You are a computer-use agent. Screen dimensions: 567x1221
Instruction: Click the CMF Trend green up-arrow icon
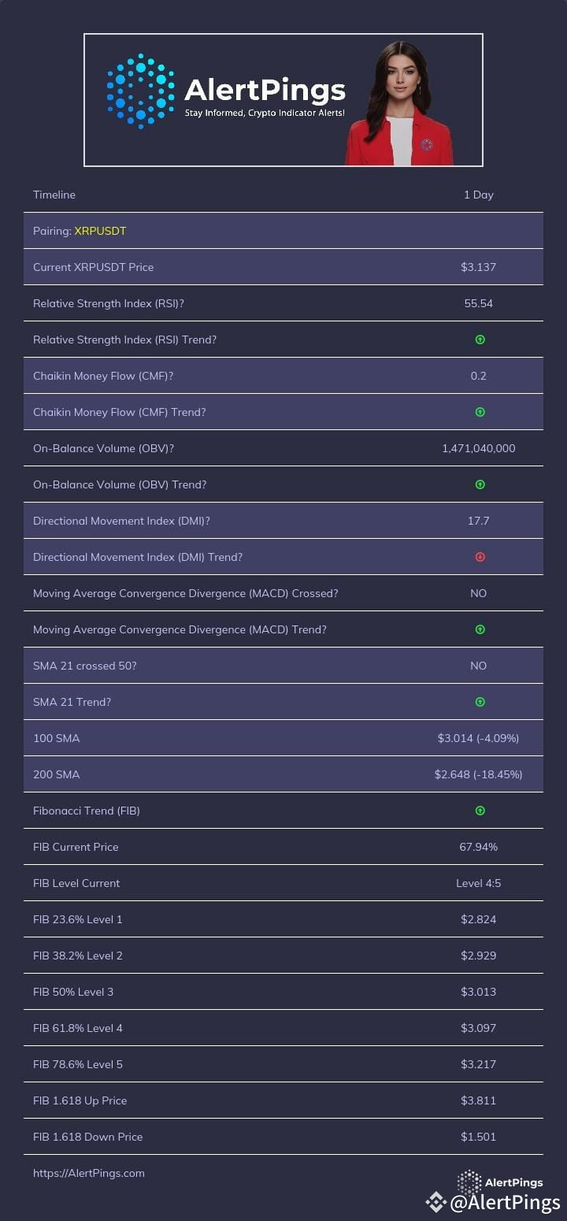tap(480, 412)
